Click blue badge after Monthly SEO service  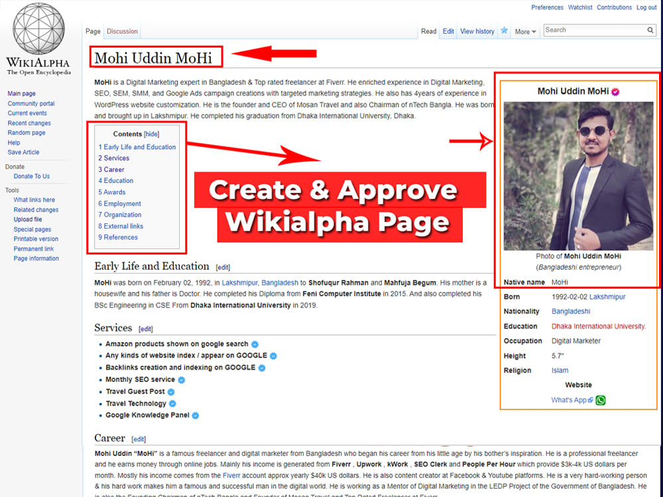pyautogui.click(x=182, y=380)
